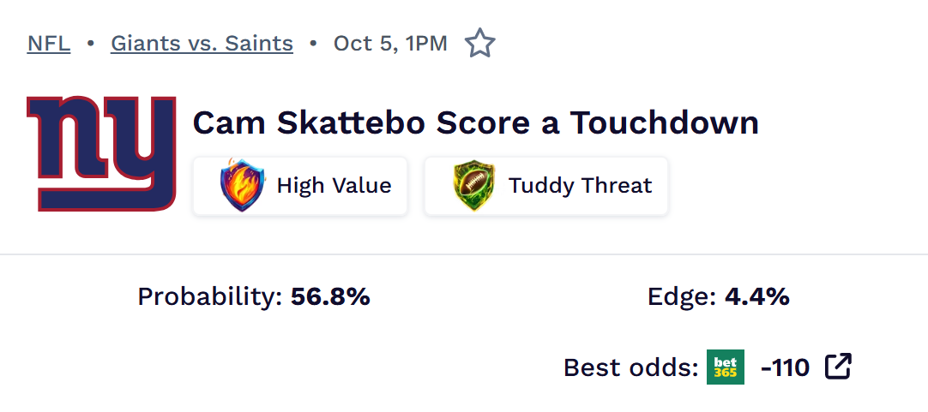This screenshot has width=928, height=412.
Task: Select the High Value badge label
Action: coord(334,185)
